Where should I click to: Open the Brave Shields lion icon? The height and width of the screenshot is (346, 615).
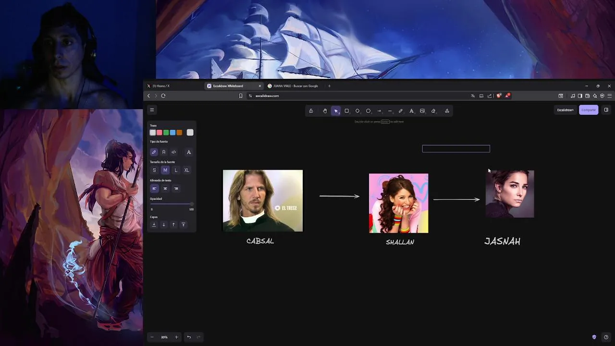click(499, 96)
